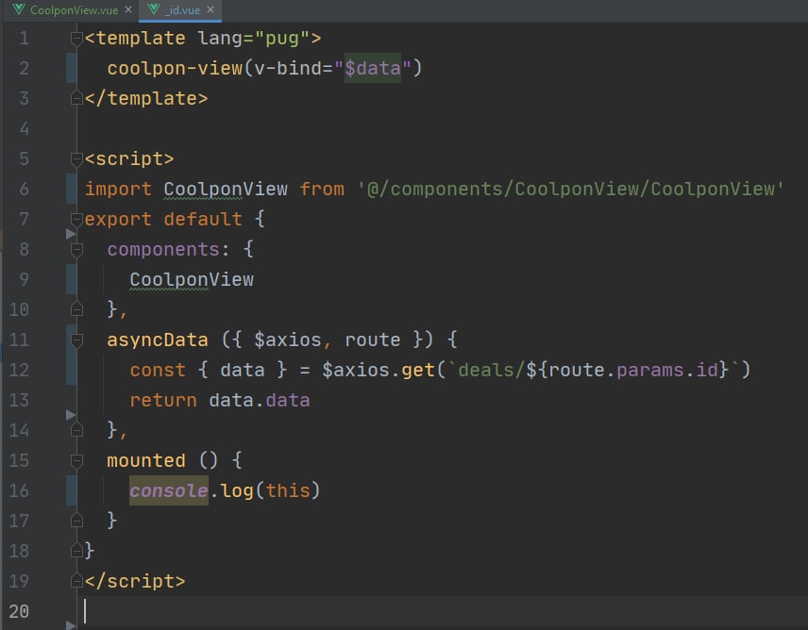Click line number 20 in gutter

click(x=19, y=611)
